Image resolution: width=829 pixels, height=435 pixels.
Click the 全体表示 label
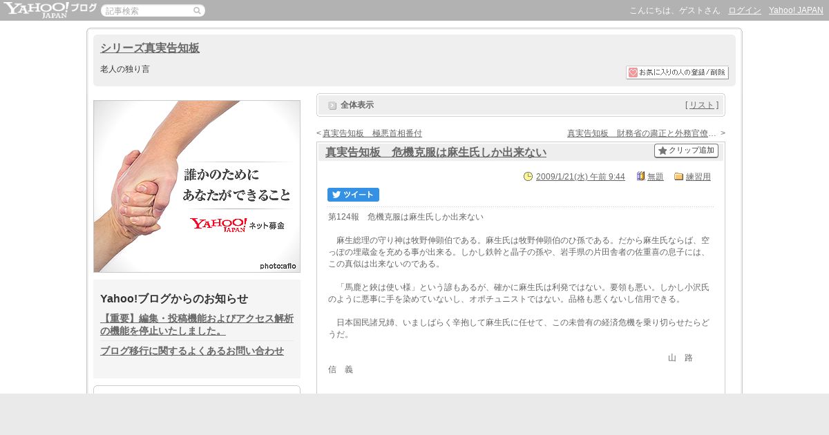click(x=357, y=105)
